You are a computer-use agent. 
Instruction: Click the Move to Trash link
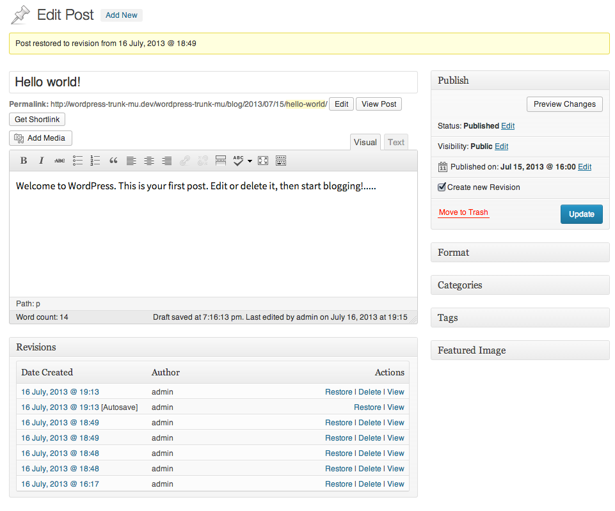[x=463, y=212]
